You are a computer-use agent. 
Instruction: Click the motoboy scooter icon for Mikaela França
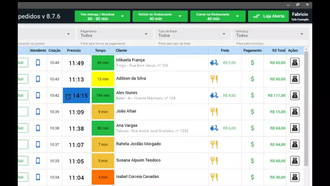click(214, 63)
